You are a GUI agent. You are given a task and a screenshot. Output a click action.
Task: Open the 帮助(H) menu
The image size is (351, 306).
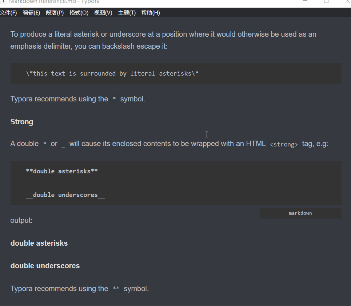151,13
